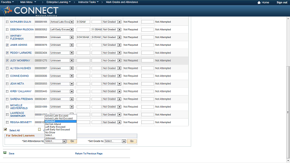The height and width of the screenshot is (163, 290).
Task: Click the CONNECT logo
Action: (x=30, y=11)
